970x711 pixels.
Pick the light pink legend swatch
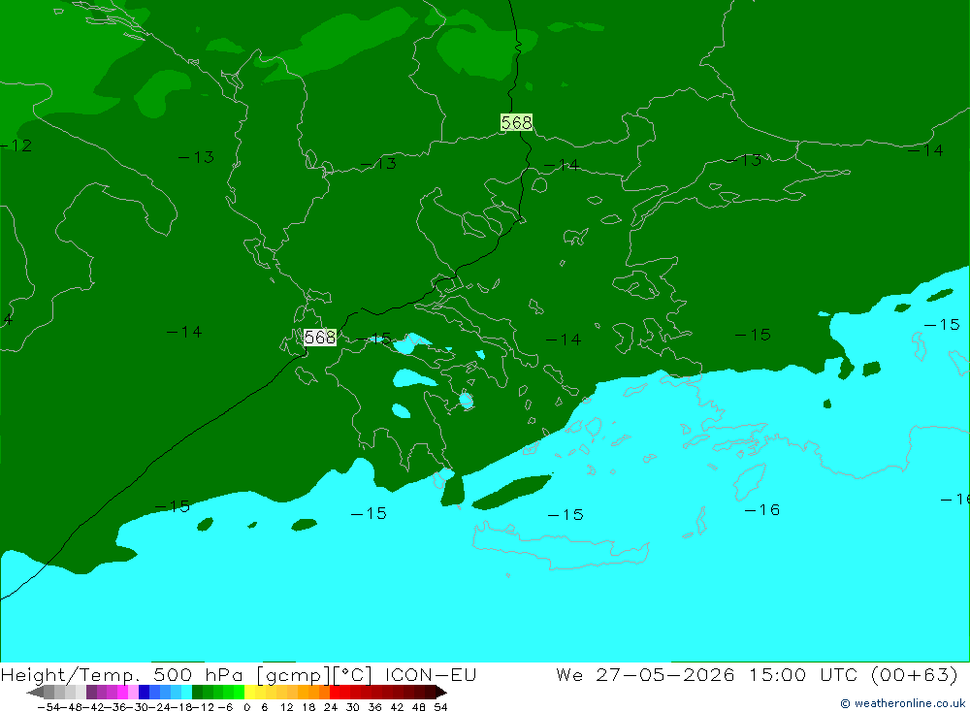[133, 693]
